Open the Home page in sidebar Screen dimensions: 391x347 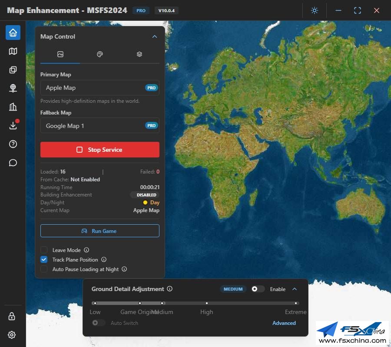[x=13, y=33]
